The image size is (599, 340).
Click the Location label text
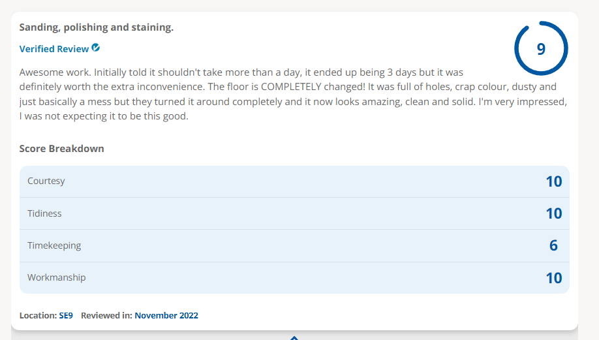pos(38,316)
